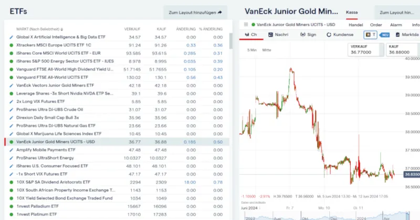Click pencil icon for -1x Short VIX Futures ETF
Viewport: 420px width, 220px height.
point(11,174)
